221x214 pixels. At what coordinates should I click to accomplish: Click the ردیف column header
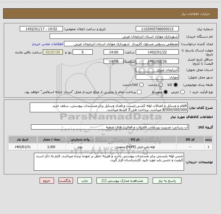[x=208, y=140]
